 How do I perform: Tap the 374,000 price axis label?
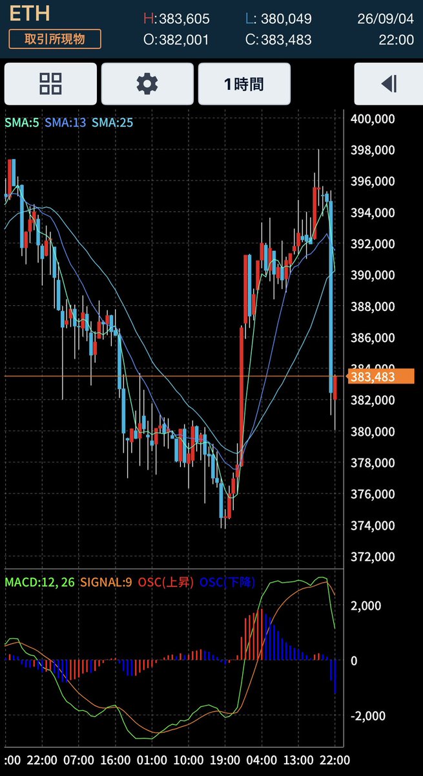coord(372,526)
